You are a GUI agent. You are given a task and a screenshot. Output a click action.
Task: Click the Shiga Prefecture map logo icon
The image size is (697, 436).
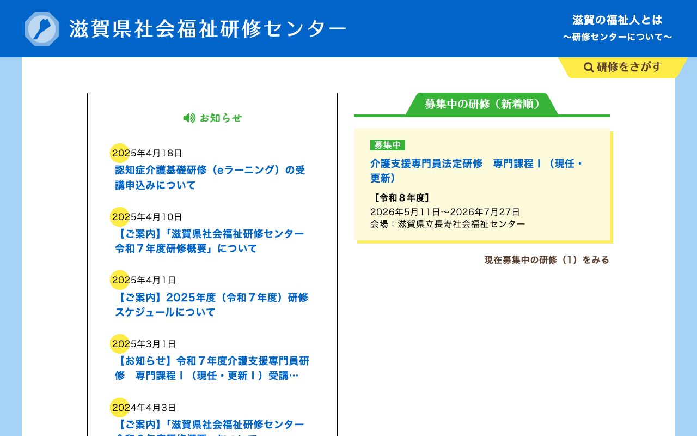(41, 28)
